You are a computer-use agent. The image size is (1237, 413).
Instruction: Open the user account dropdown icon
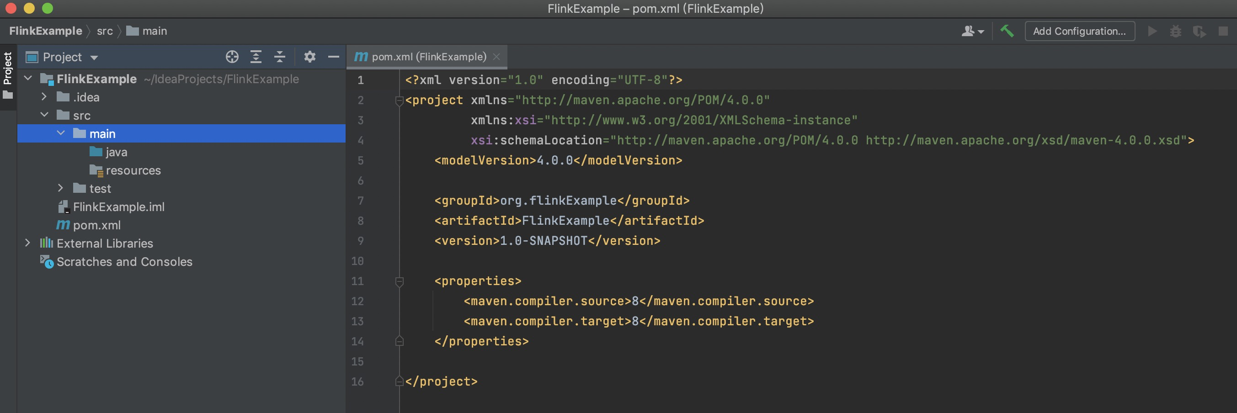[973, 31]
